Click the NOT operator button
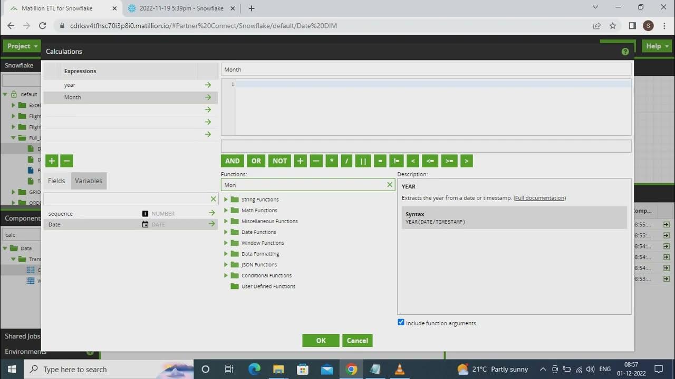The width and height of the screenshot is (675, 379). 279,161
